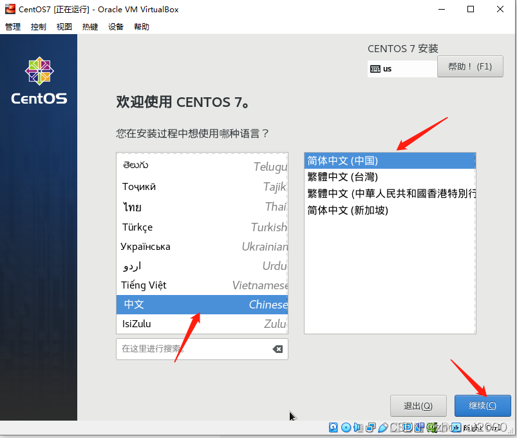Open the 视图 menu
The image size is (517, 438).
coord(64,26)
